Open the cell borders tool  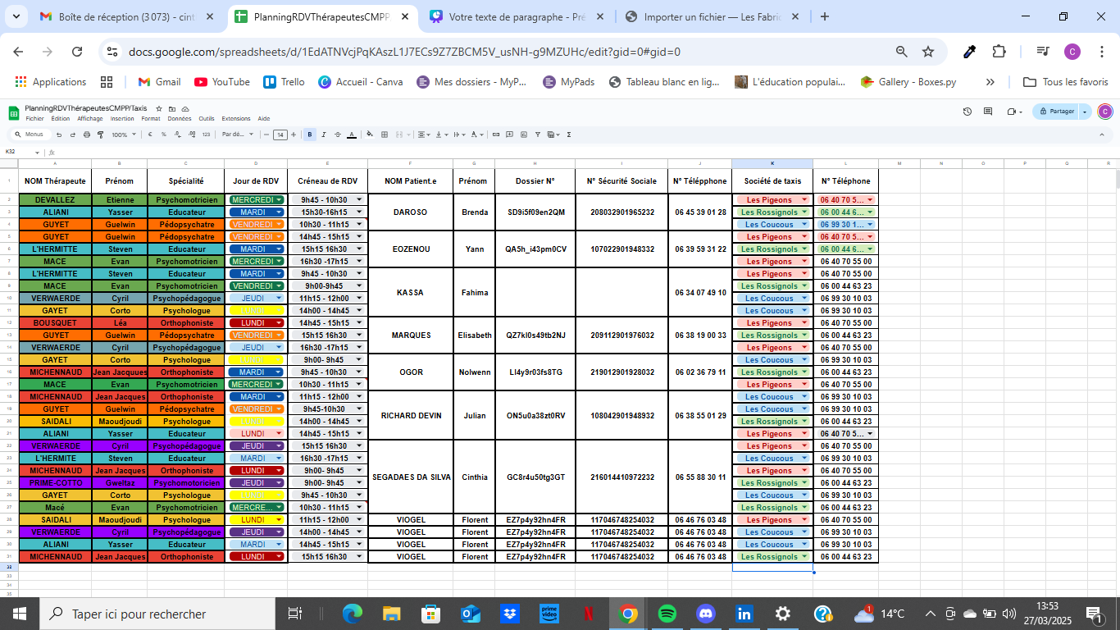[384, 135]
